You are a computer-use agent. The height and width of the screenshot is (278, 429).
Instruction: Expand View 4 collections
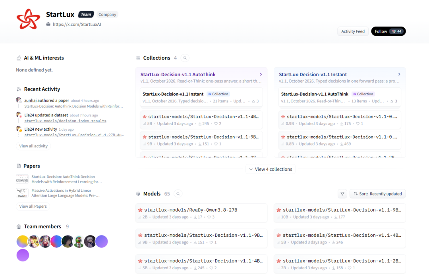click(271, 169)
